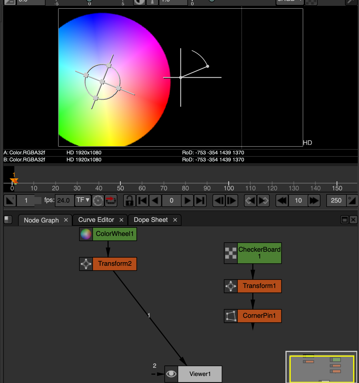This screenshot has height=383, width=359.
Task: Click the current frame field showing 0
Action: pyautogui.click(x=171, y=201)
